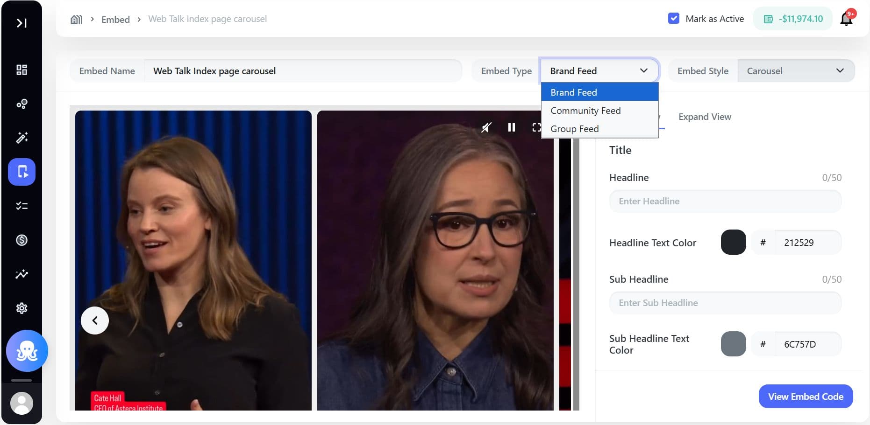Open settings gear icon in sidebar
870x425 pixels.
coord(21,308)
